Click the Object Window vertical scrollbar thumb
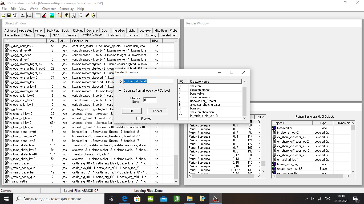 point(176,167)
